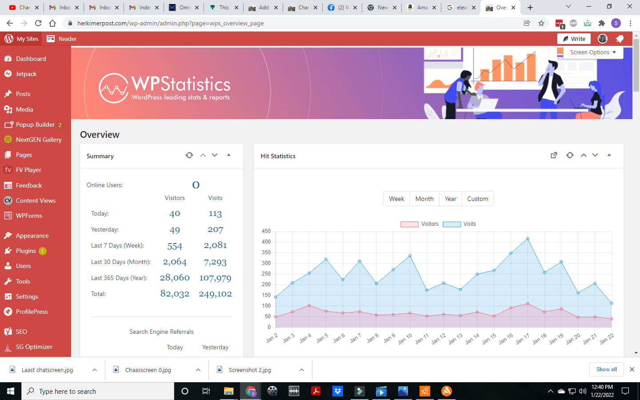Toggle the Visitors series in chart legend
The image size is (640, 400).
[420, 224]
